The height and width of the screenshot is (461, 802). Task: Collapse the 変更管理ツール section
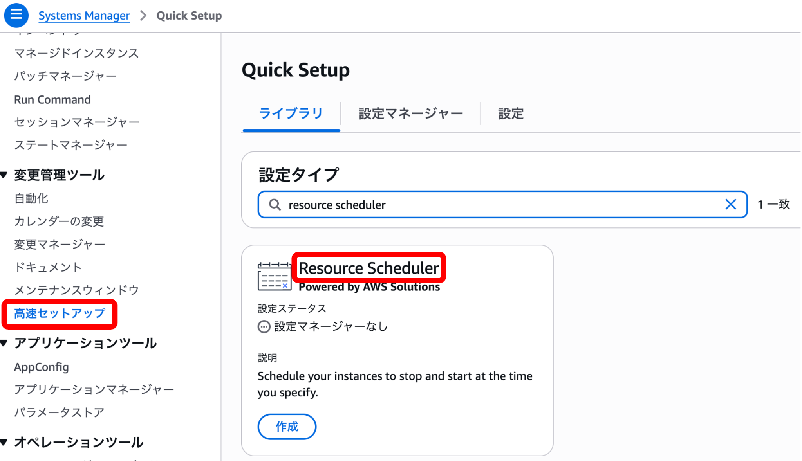pyautogui.click(x=4, y=175)
